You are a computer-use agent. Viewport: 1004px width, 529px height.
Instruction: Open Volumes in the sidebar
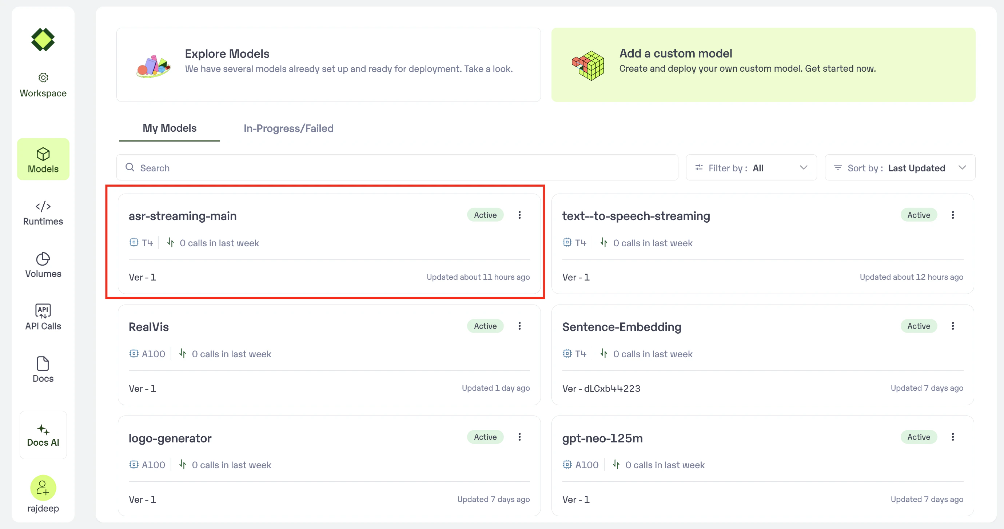click(43, 265)
